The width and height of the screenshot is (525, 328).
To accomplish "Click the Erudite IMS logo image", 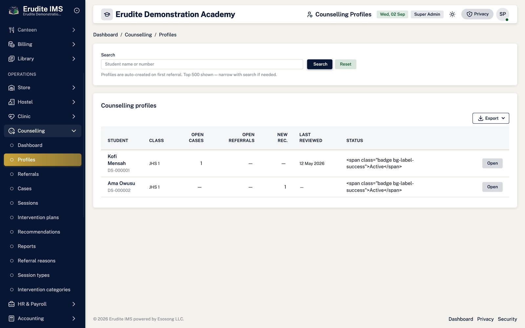I will click(x=13, y=10).
